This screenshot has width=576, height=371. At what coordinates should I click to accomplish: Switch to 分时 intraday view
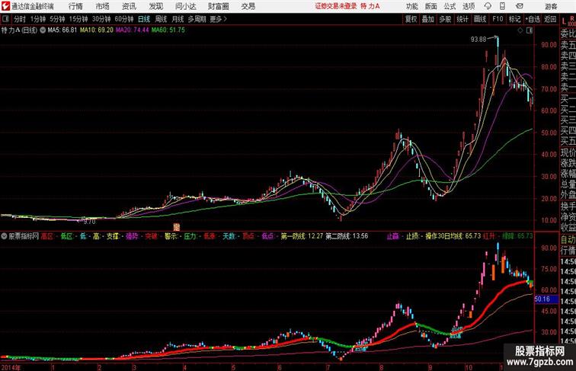(x=20, y=19)
